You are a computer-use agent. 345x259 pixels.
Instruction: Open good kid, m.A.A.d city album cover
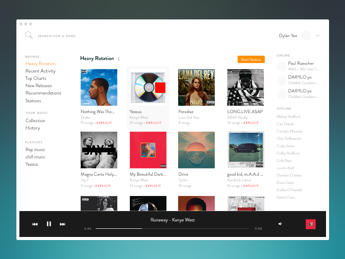[245, 150]
